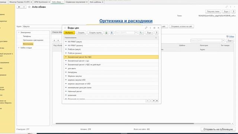238x134 pixels.
Task: Click Отправить на публикацию button
Action: coord(218,129)
